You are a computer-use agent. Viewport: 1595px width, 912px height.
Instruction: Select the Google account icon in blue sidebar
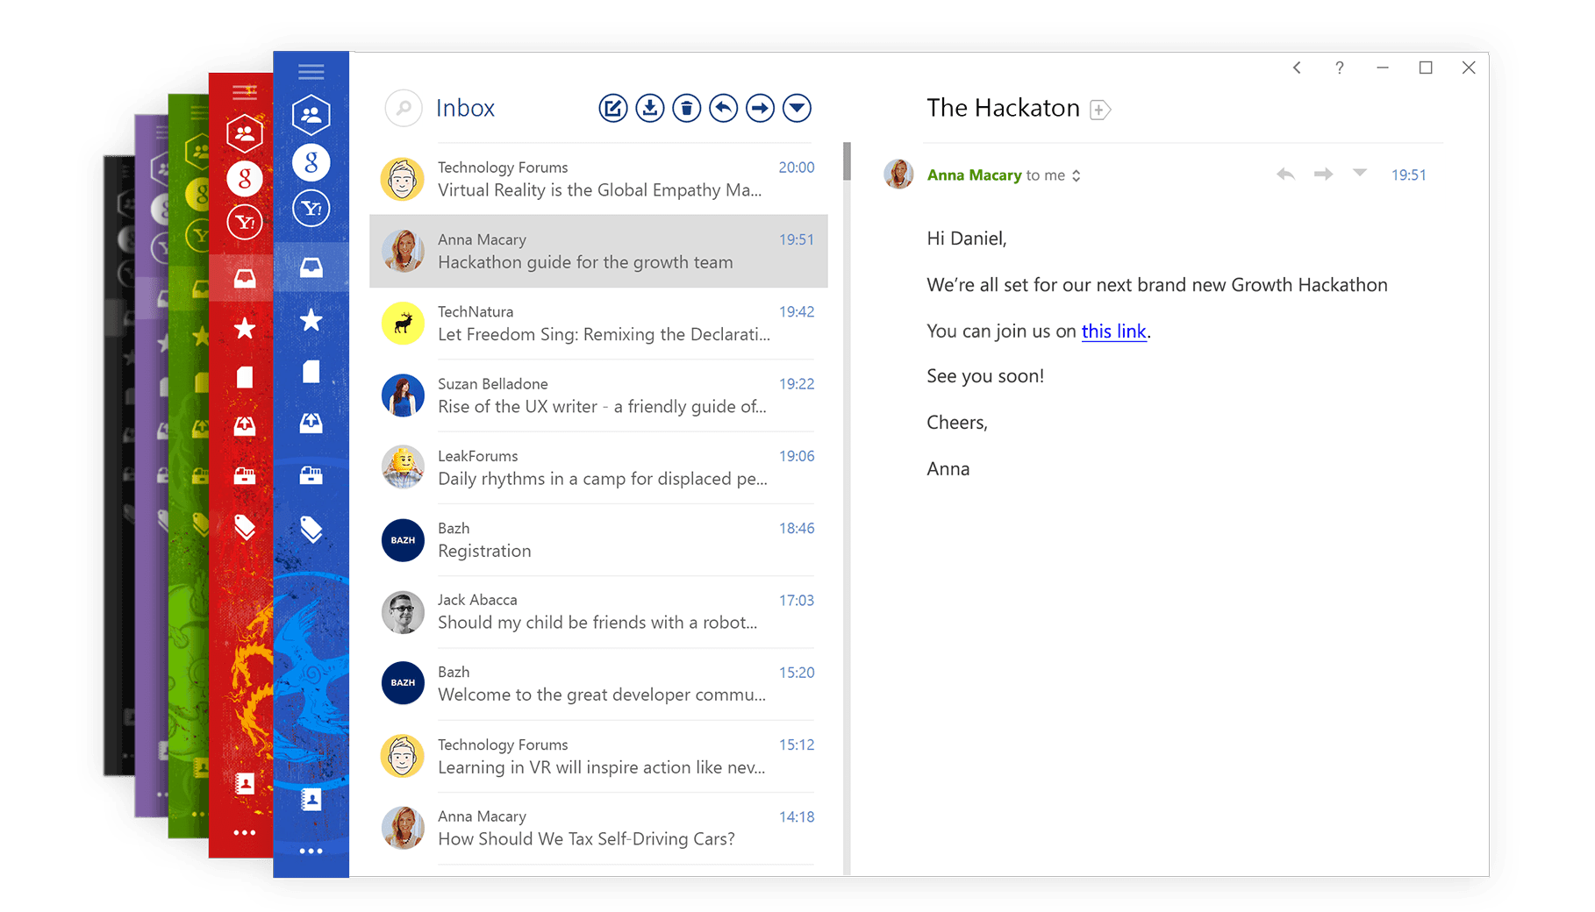[311, 162]
